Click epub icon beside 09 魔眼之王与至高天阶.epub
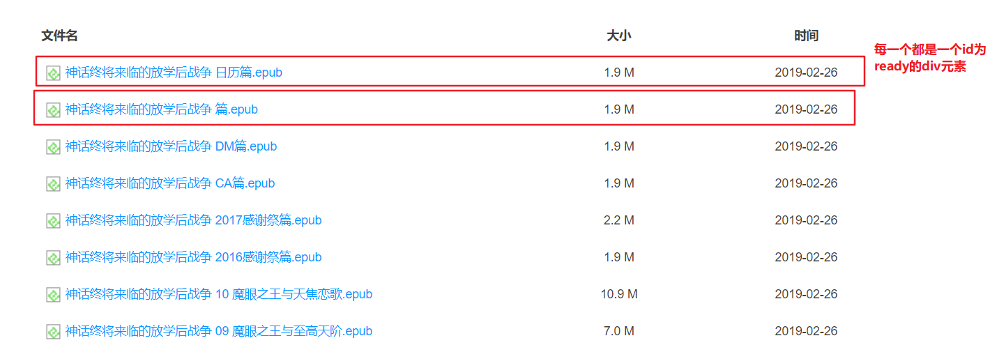Image resolution: width=990 pixels, height=352 pixels. point(53,332)
